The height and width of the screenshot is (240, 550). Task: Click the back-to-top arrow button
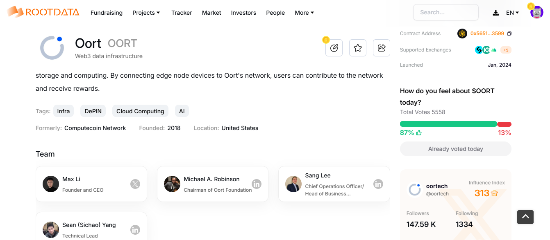(x=525, y=217)
